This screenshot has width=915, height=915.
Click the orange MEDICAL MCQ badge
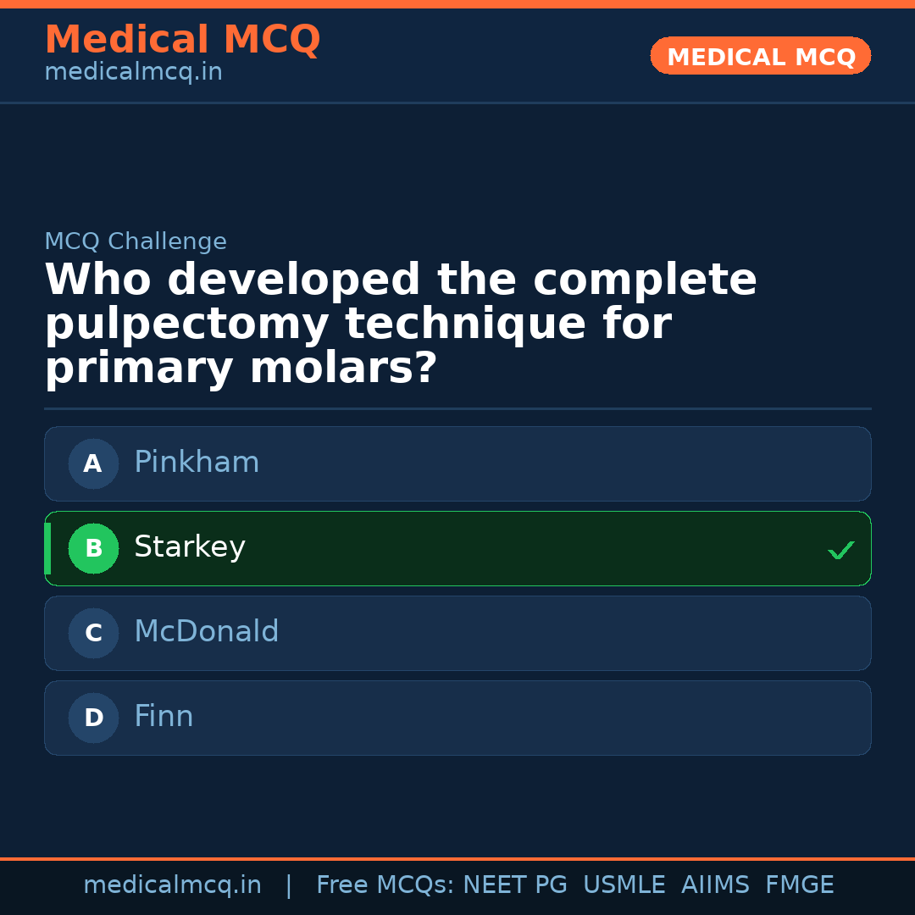pos(760,56)
